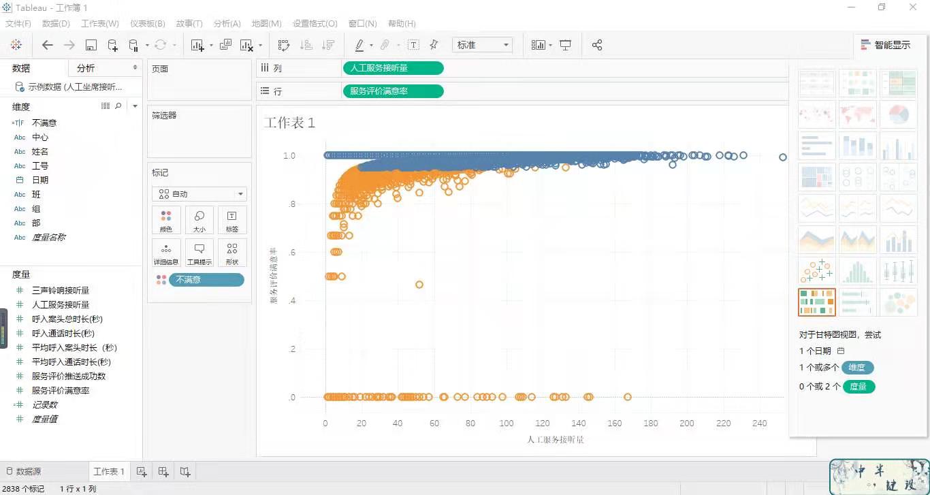930x495 pixels.
Task: Expand the 自动 mark type dropdown
Action: [200, 194]
